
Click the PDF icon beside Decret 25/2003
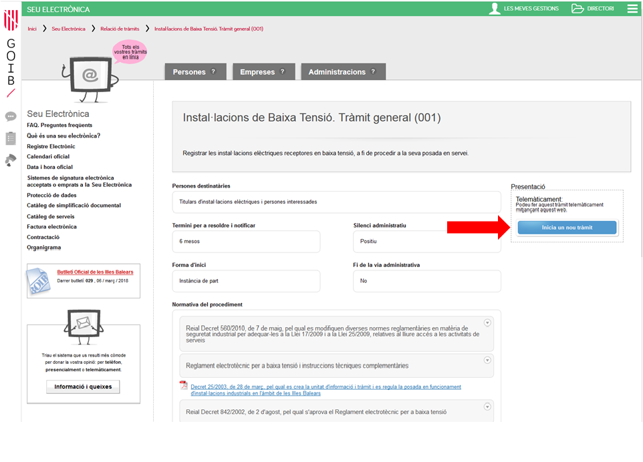pos(184,385)
